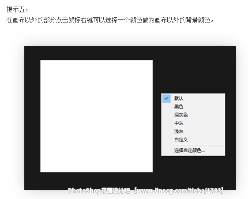
Task: Click the sentence starting 在画布以外的部分
Action: [x=110, y=20]
